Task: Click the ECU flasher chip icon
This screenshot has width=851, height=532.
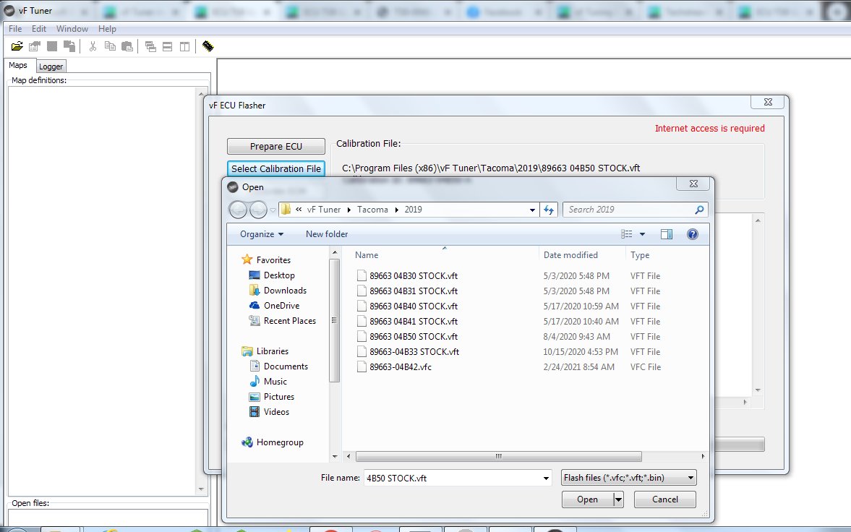Action: 208,46
